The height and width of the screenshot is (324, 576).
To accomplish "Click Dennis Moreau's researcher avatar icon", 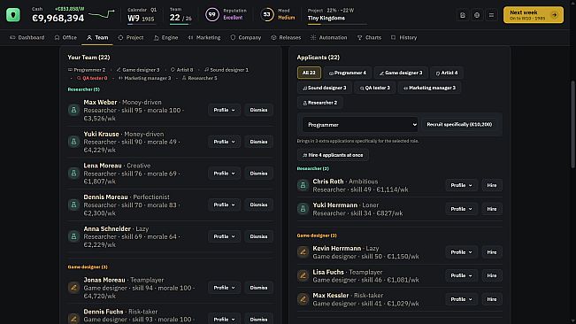I will (x=73, y=204).
